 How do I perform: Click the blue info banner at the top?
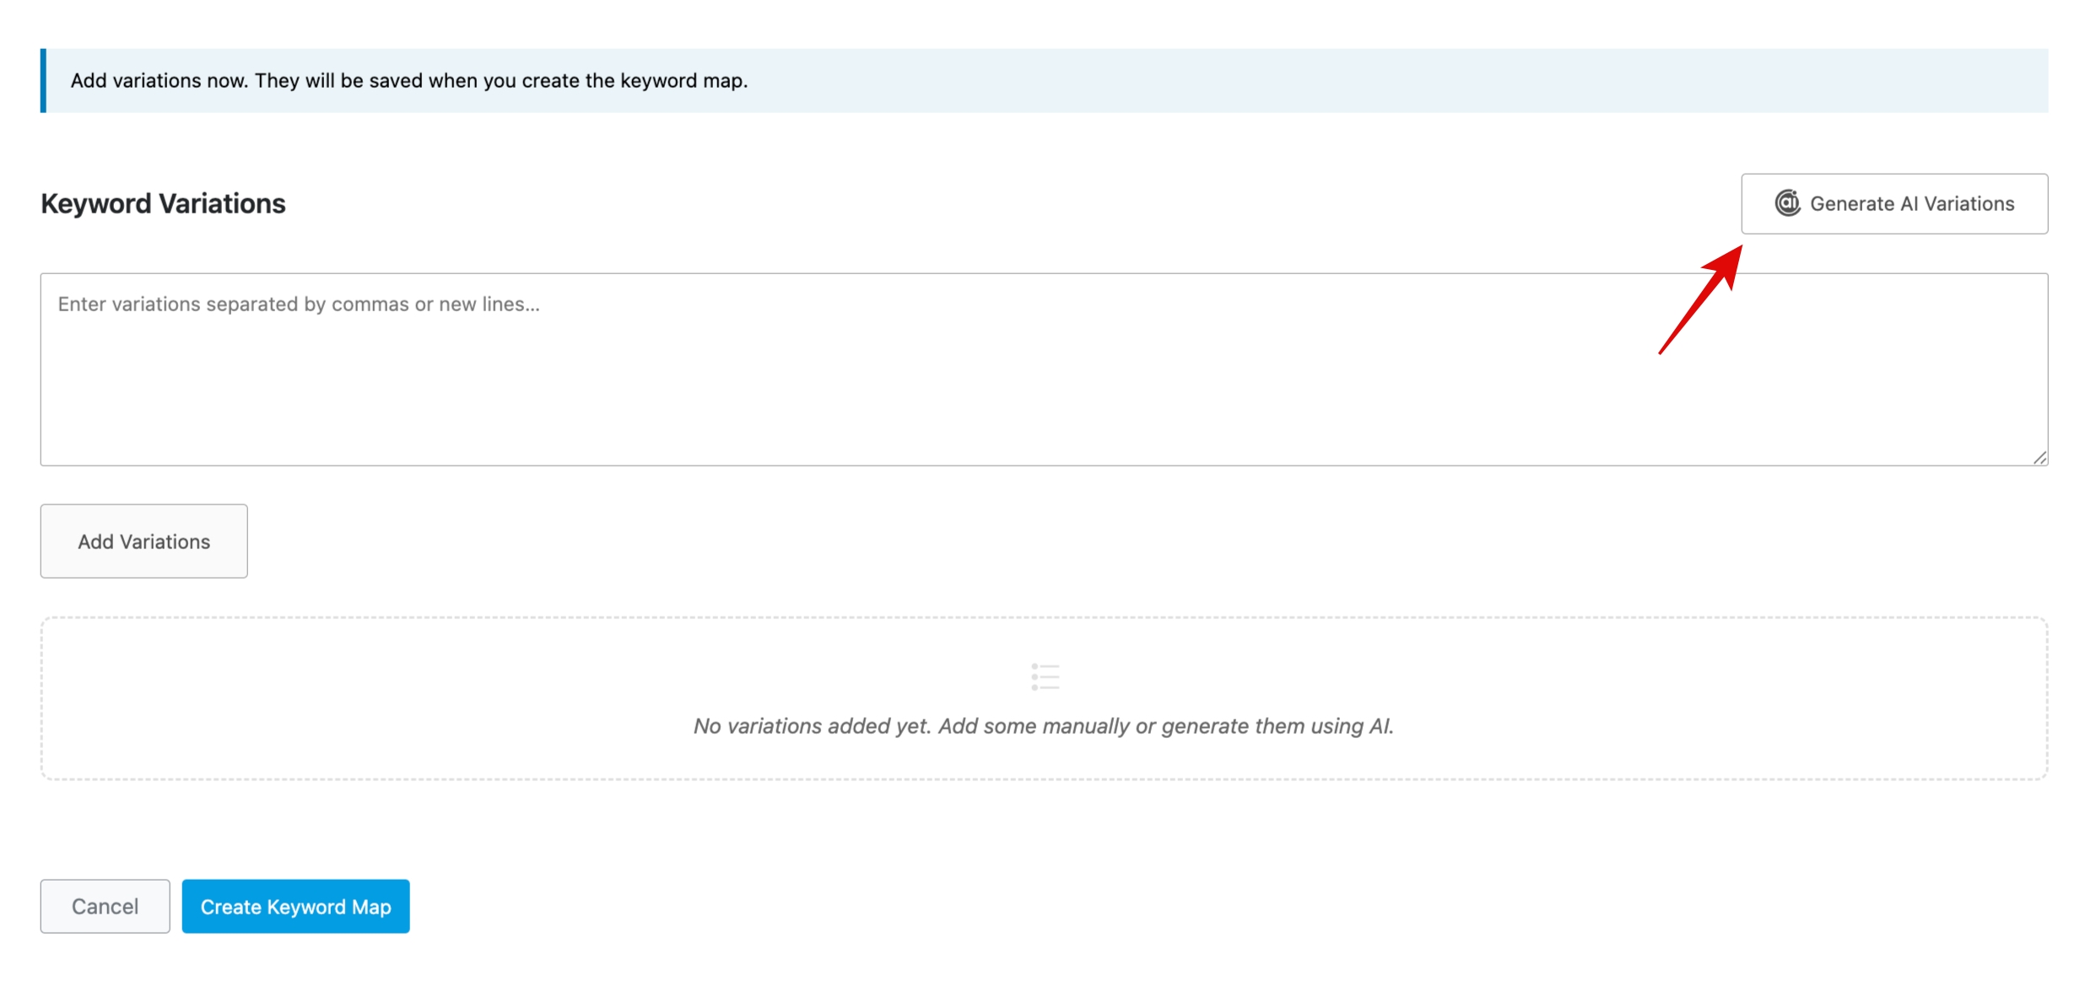(x=1045, y=81)
